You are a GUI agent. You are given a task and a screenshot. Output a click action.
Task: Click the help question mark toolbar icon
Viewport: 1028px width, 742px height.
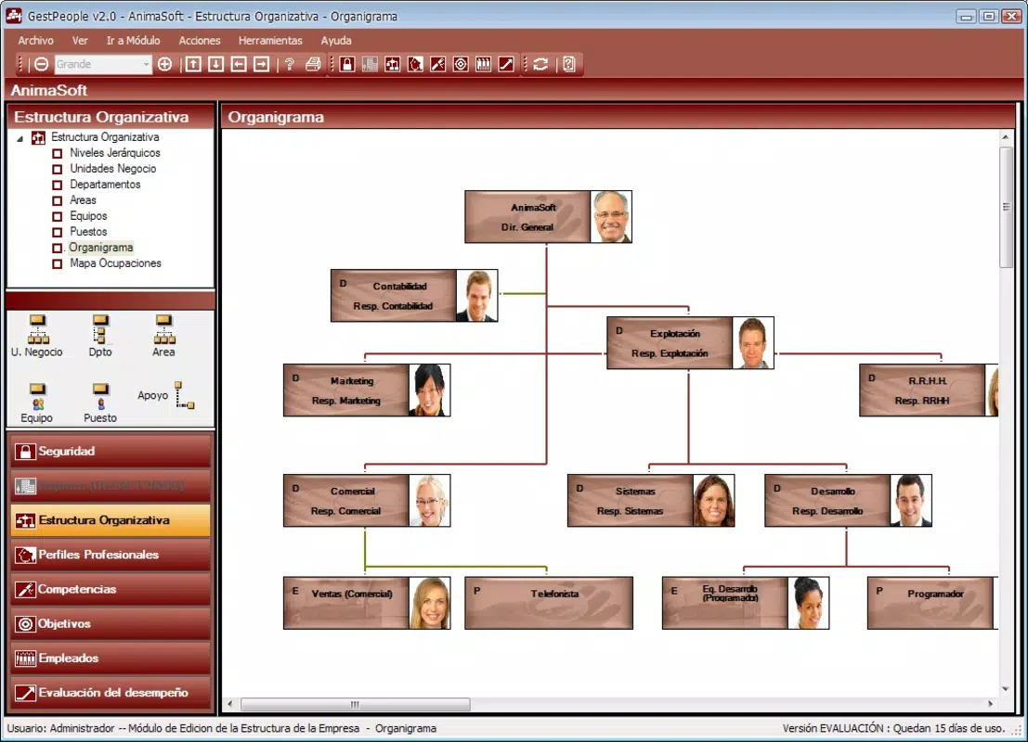click(289, 64)
